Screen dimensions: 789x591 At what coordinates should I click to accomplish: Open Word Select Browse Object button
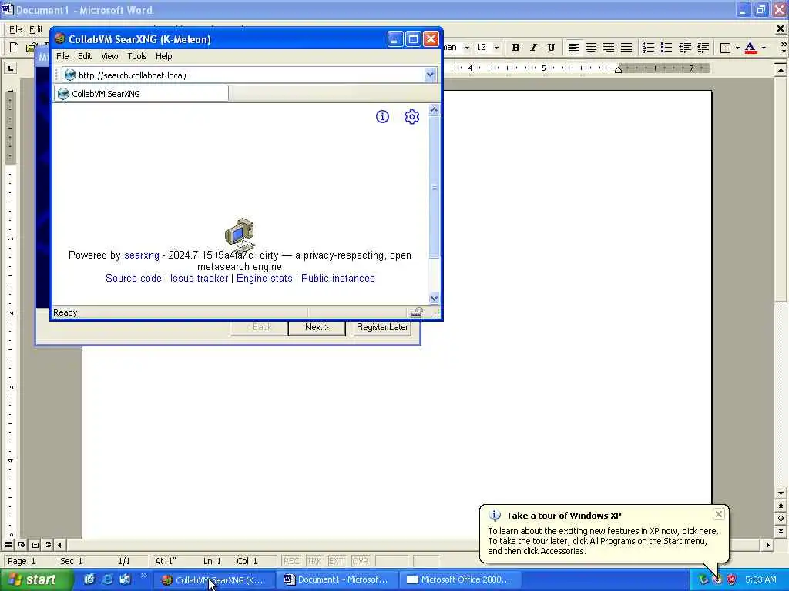[781, 518]
